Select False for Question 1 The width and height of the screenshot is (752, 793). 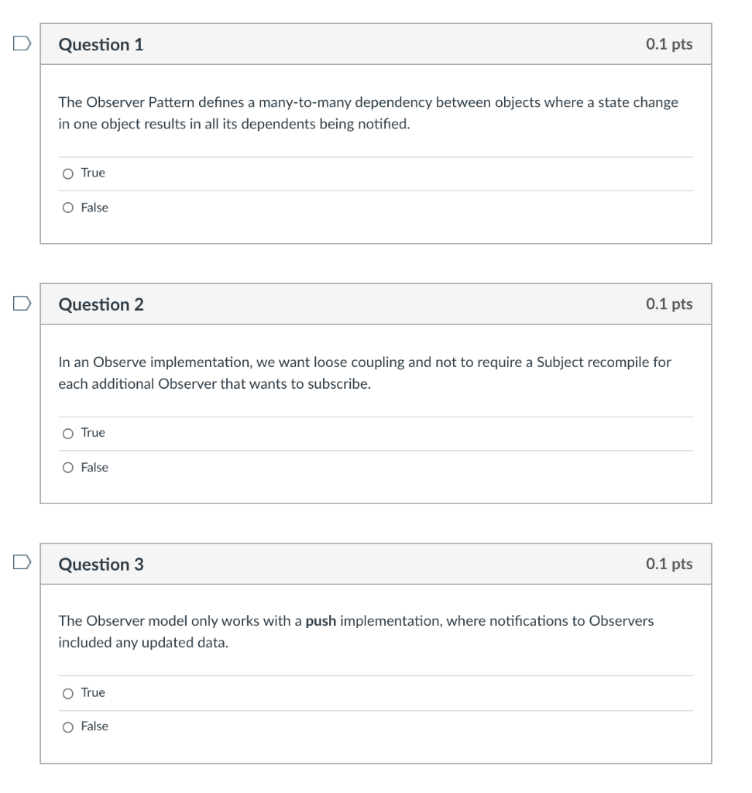pos(69,208)
